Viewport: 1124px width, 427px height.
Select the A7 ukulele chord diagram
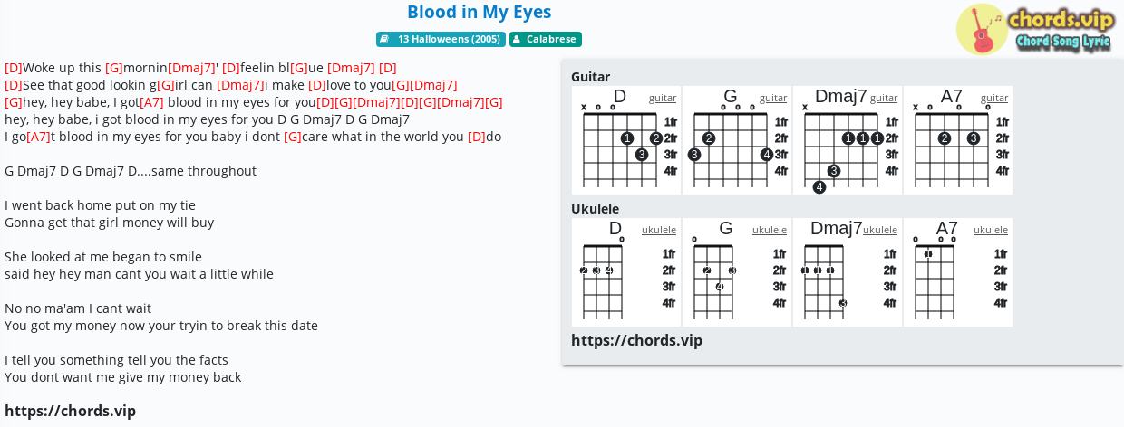pos(958,272)
